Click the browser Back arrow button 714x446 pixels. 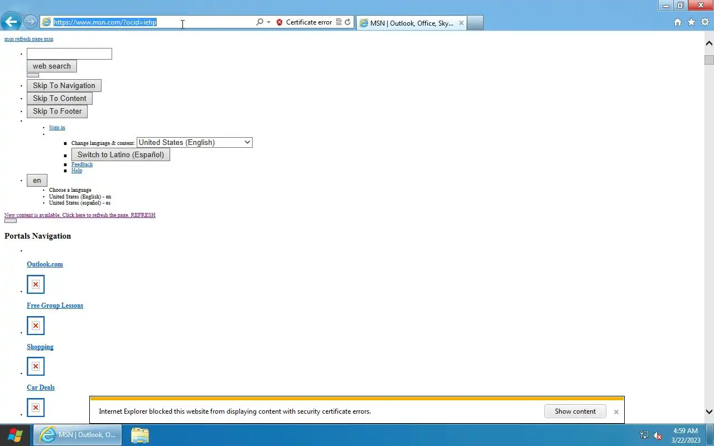coord(11,22)
